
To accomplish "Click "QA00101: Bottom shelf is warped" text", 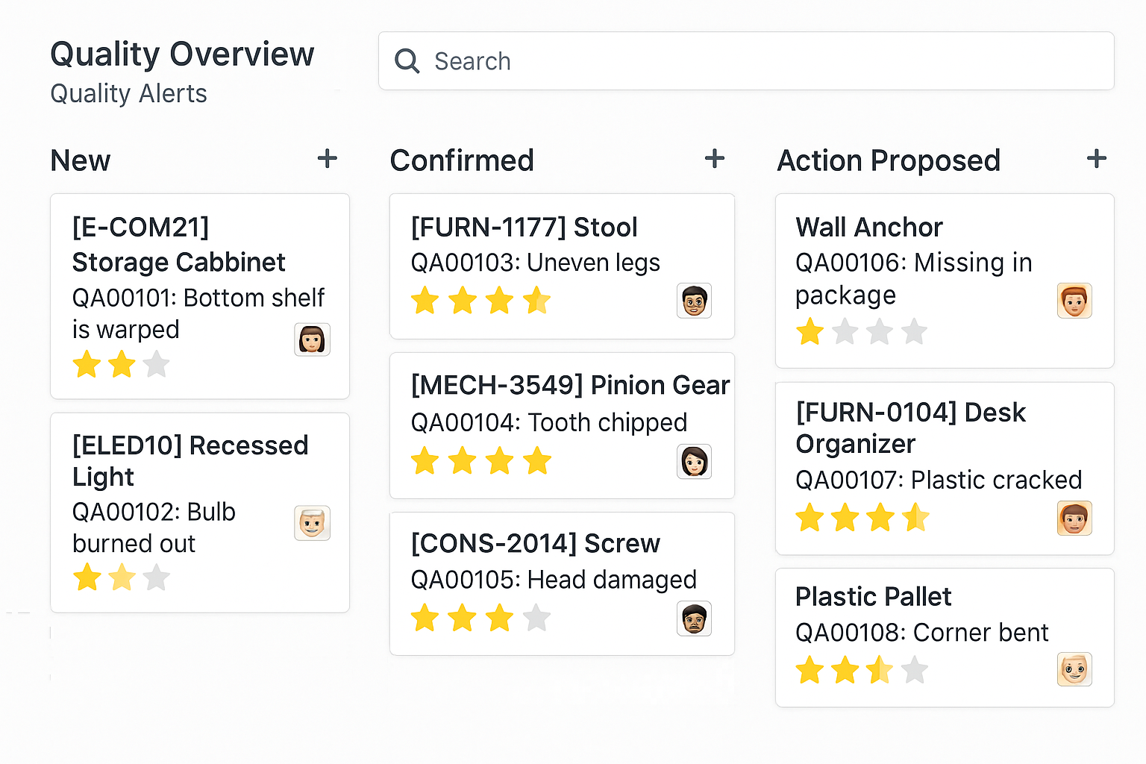I will tap(198, 313).
